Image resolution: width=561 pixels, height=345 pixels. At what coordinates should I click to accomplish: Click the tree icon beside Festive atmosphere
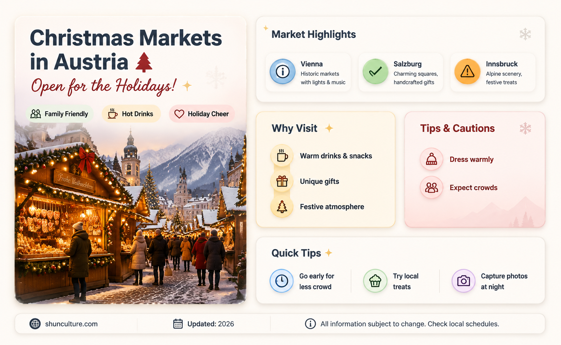pos(282,207)
